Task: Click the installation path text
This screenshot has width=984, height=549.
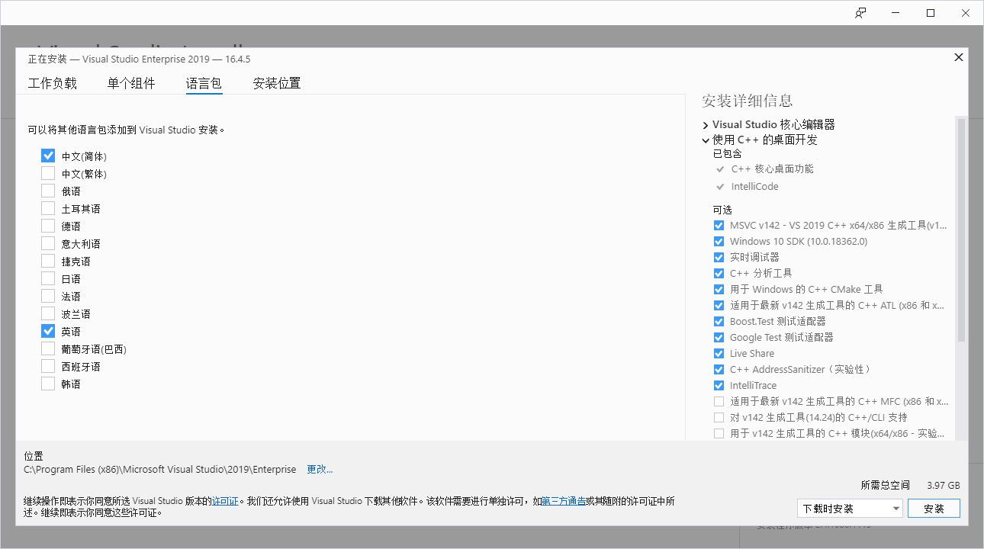Action: click(x=159, y=470)
